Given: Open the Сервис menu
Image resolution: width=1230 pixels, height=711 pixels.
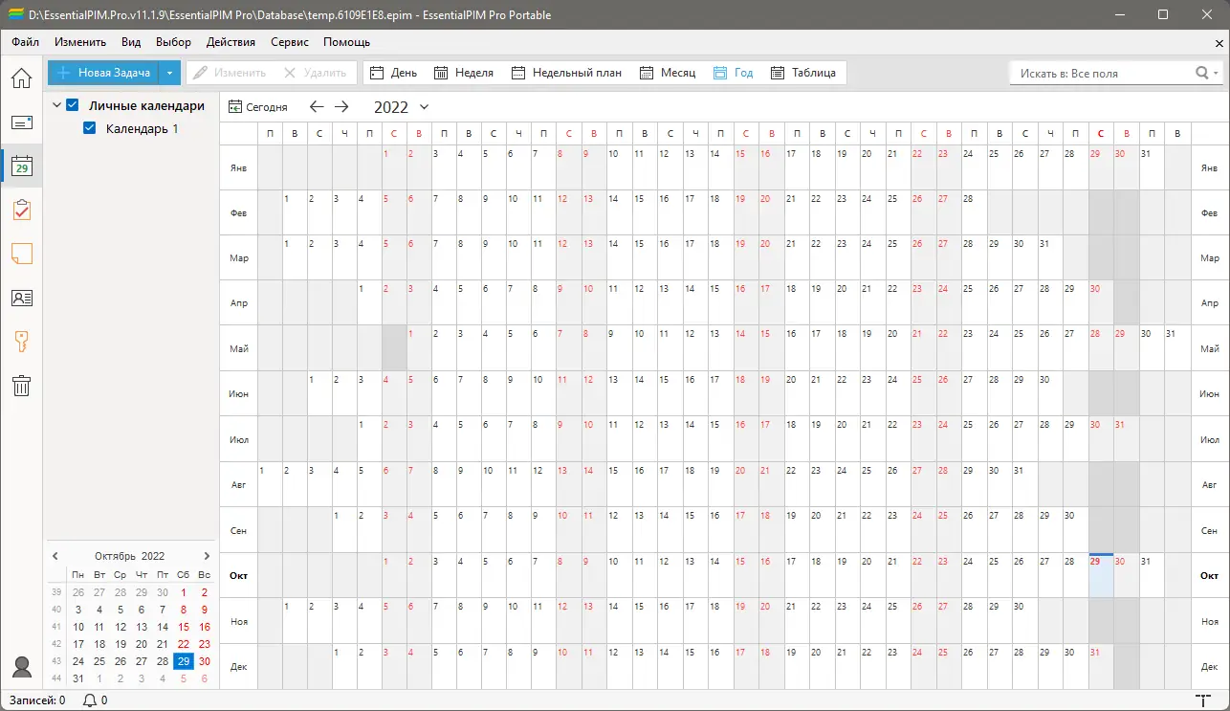Looking at the screenshot, I should [290, 42].
